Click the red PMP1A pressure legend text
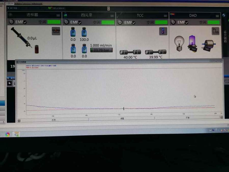The height and width of the screenshot is (172, 229). click(32, 68)
